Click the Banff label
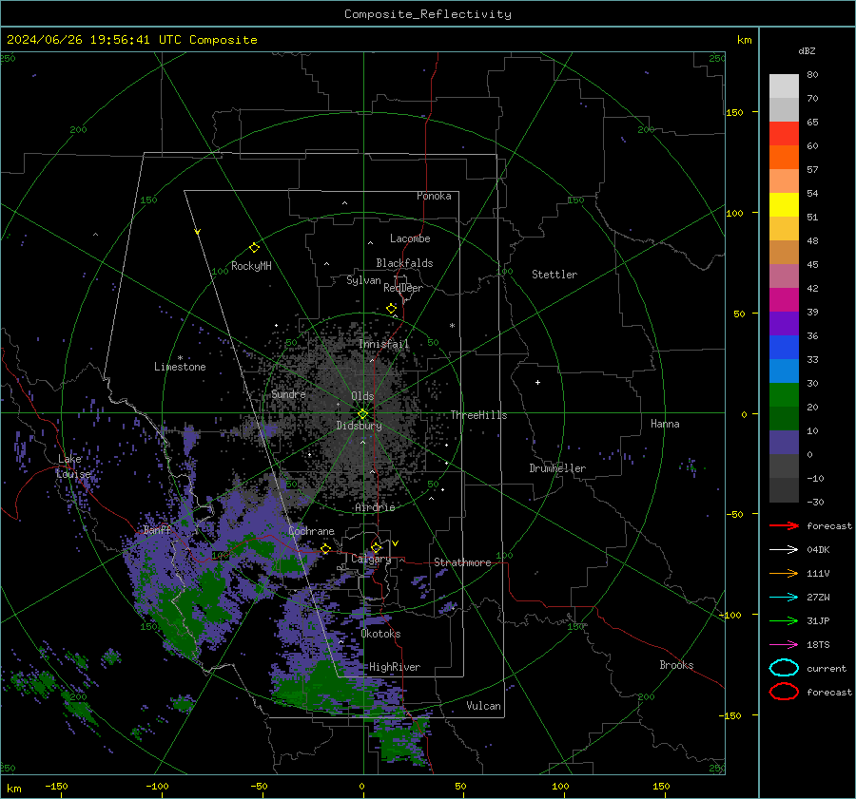The width and height of the screenshot is (856, 799). point(157,530)
